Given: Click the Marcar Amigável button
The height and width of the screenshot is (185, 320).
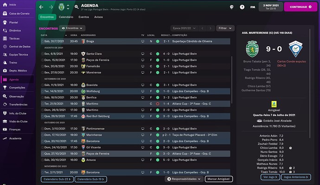Looking at the screenshot, I should pos(218,179).
